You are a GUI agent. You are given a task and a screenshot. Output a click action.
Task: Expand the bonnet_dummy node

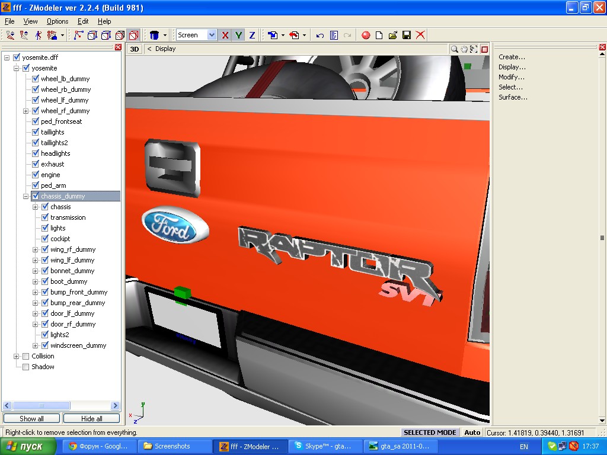tap(35, 271)
